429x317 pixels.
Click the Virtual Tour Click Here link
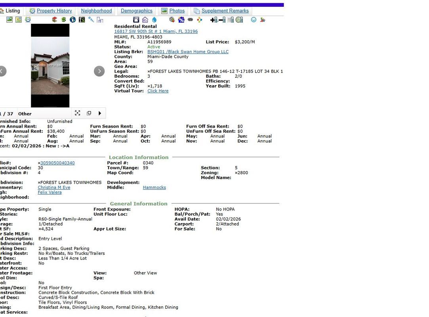158,91
